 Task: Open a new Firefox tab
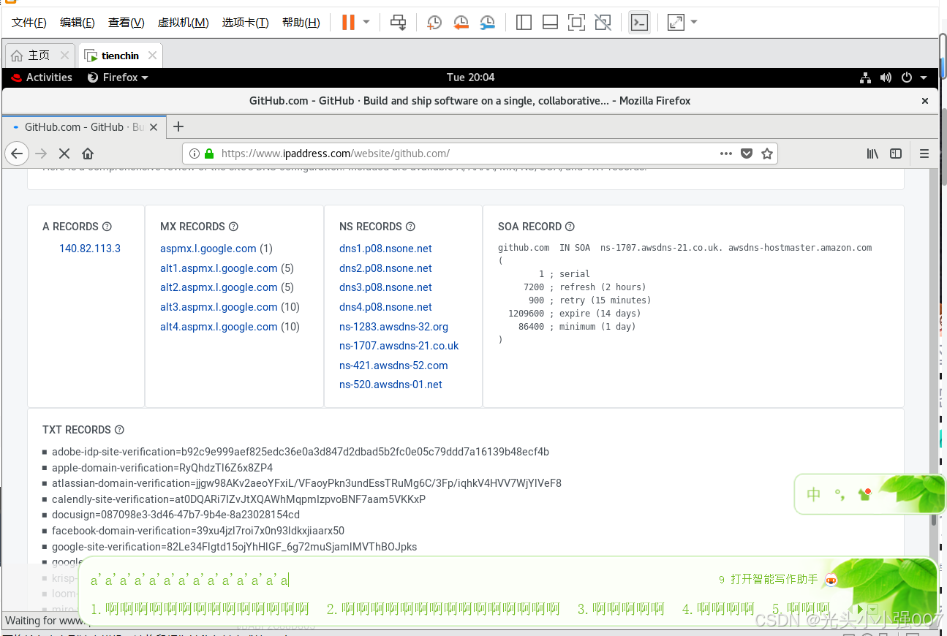[178, 126]
